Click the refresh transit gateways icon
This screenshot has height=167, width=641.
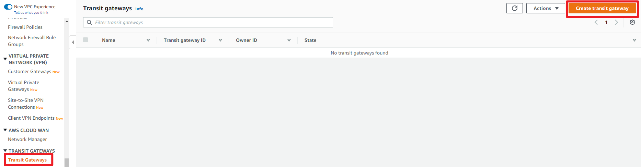click(x=514, y=8)
